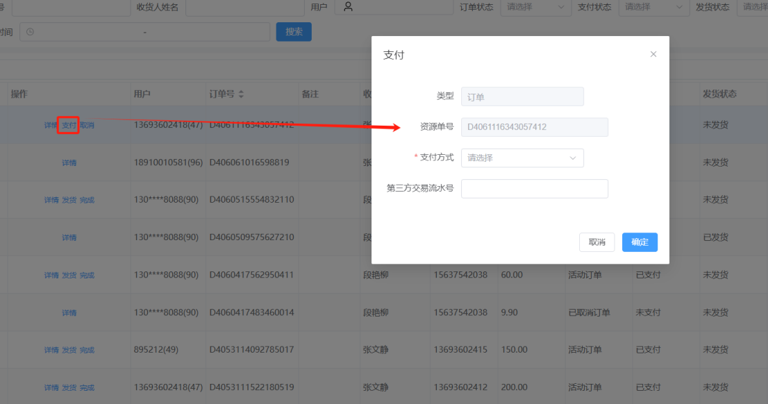
Task: Click the 已发货 shipping status cell
Action: click(x=716, y=237)
